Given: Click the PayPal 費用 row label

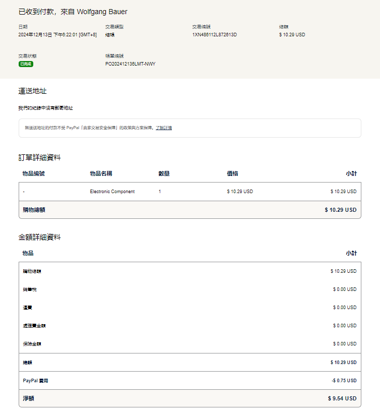Looking at the screenshot, I should (x=35, y=381).
